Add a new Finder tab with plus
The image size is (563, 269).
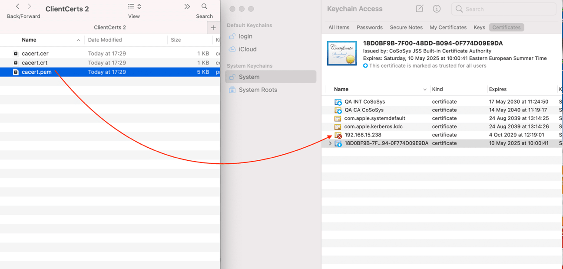click(213, 27)
